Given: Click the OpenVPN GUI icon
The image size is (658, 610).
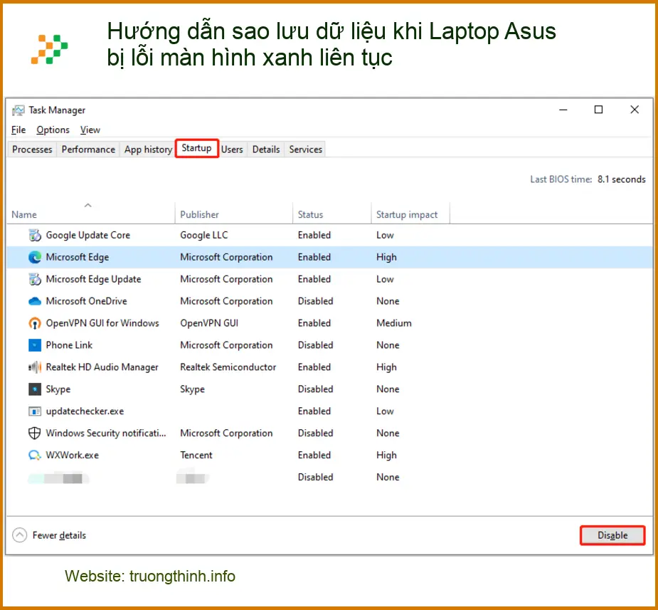Looking at the screenshot, I should click(35, 323).
